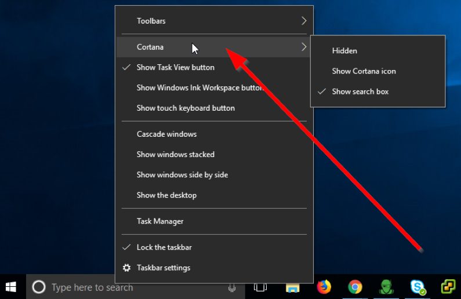Launch Google Chrome from the taskbar
The width and height of the screenshot is (461, 299).
click(x=355, y=287)
